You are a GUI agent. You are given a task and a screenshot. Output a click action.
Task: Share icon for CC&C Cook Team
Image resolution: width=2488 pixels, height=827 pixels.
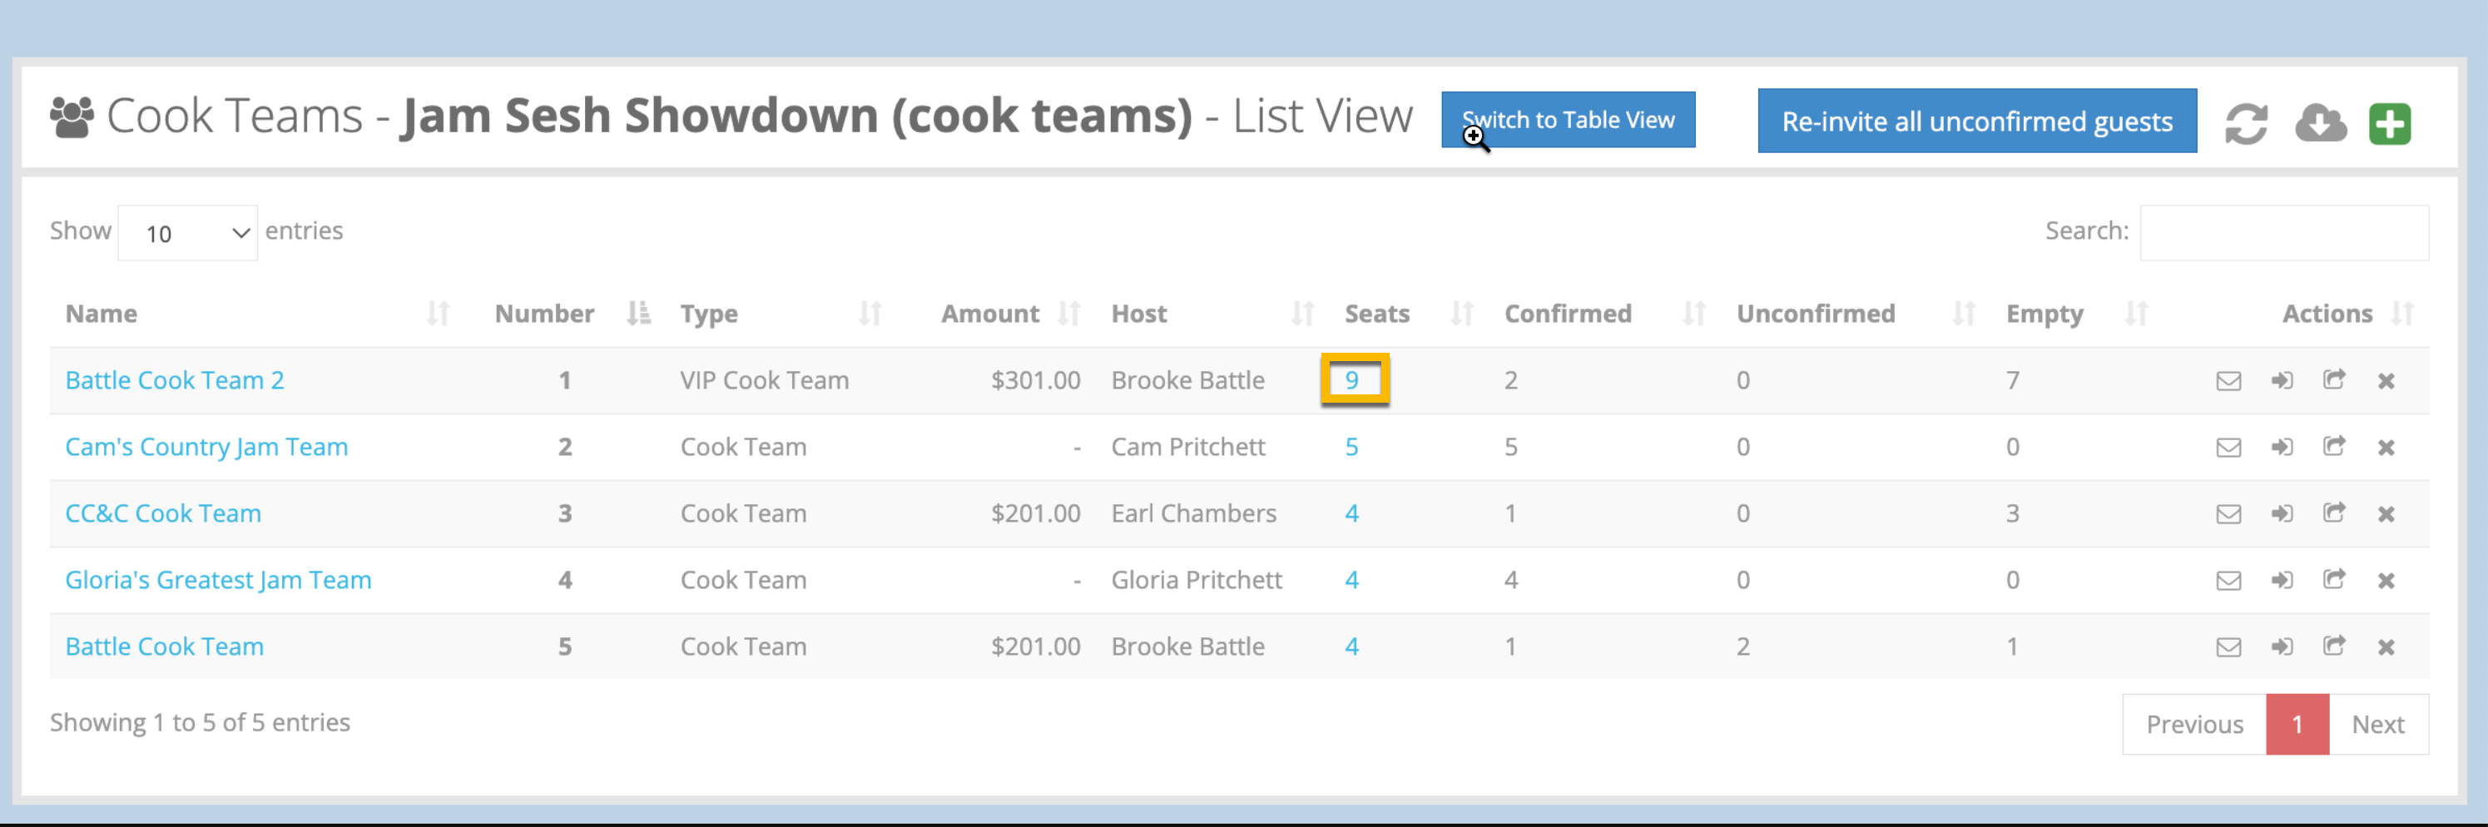(2333, 513)
